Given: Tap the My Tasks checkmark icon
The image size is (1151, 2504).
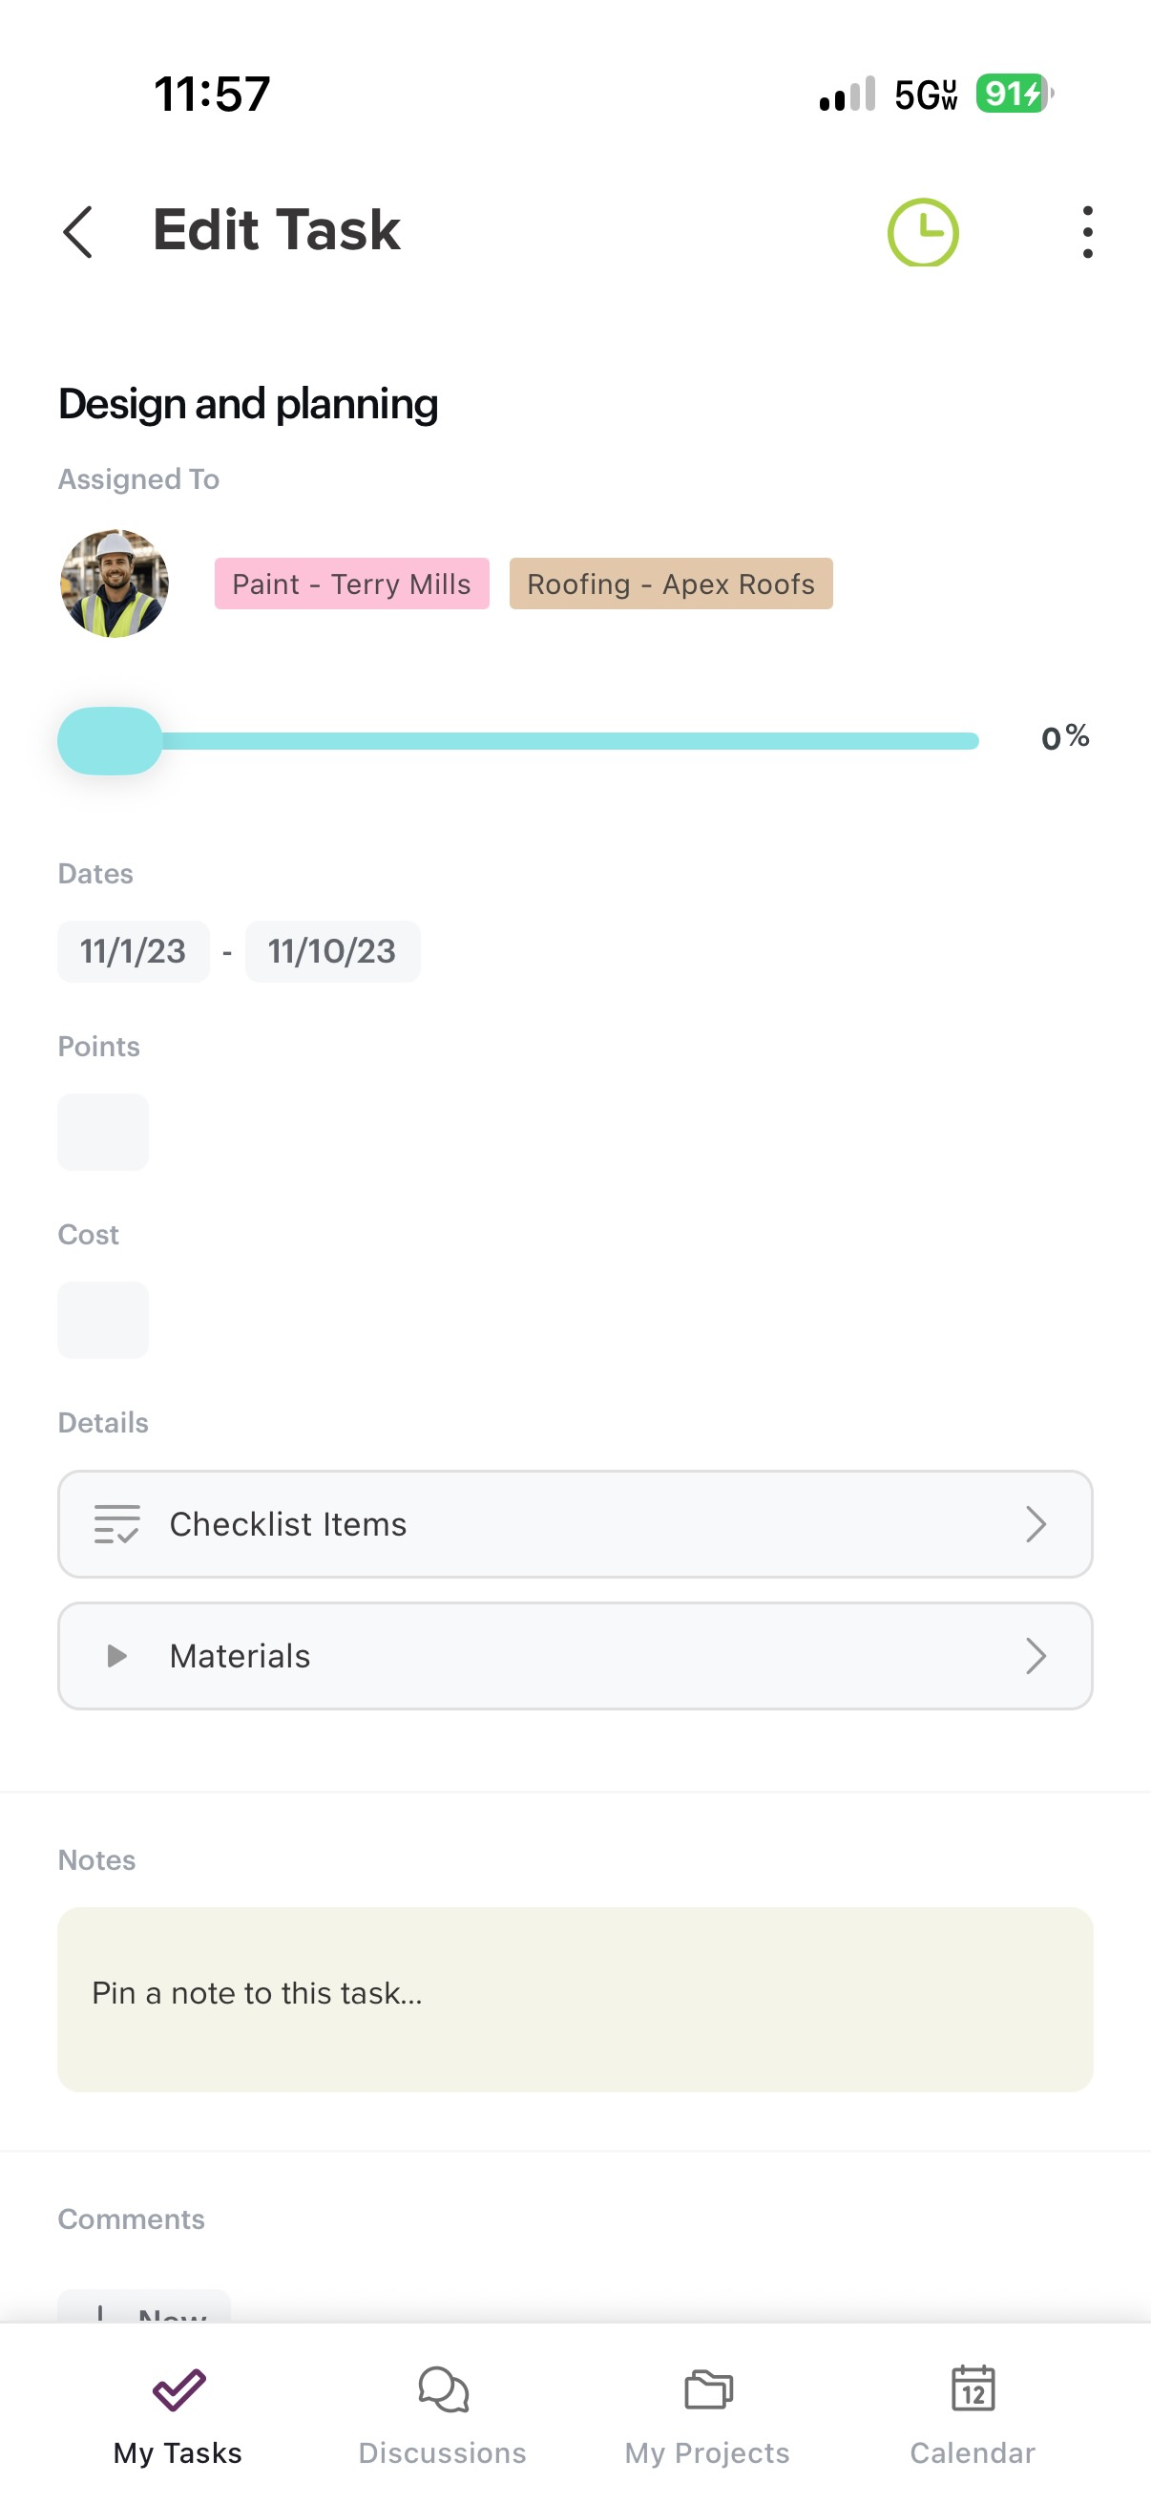Looking at the screenshot, I should point(178,2389).
